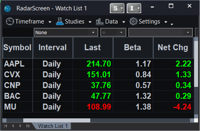Jump to the last worksheet tab arrow

(x=28, y=126)
